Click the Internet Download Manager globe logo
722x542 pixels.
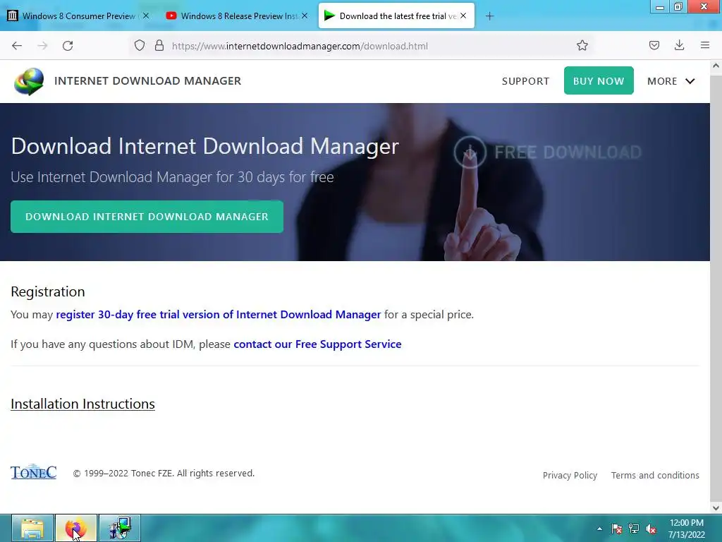(28, 81)
